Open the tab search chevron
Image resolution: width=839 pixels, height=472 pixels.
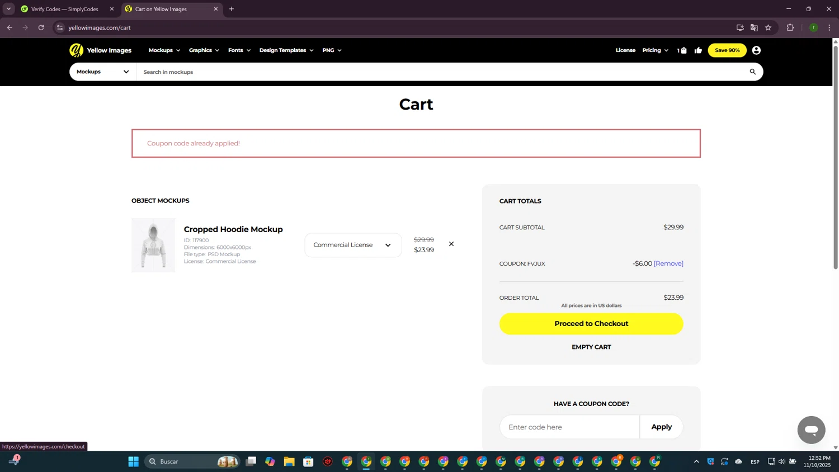pos(8,9)
